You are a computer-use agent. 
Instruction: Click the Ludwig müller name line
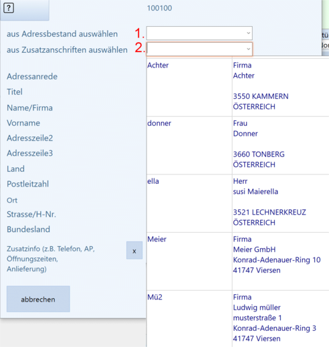coord(257,308)
